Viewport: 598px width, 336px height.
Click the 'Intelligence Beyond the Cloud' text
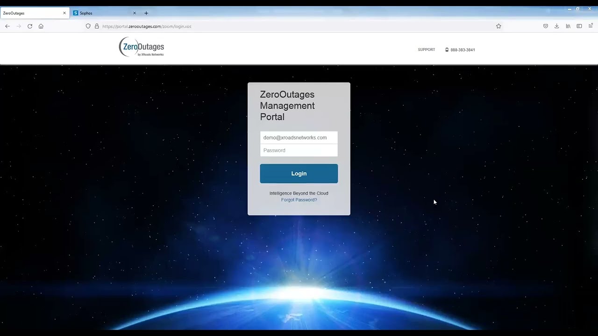pos(299,193)
